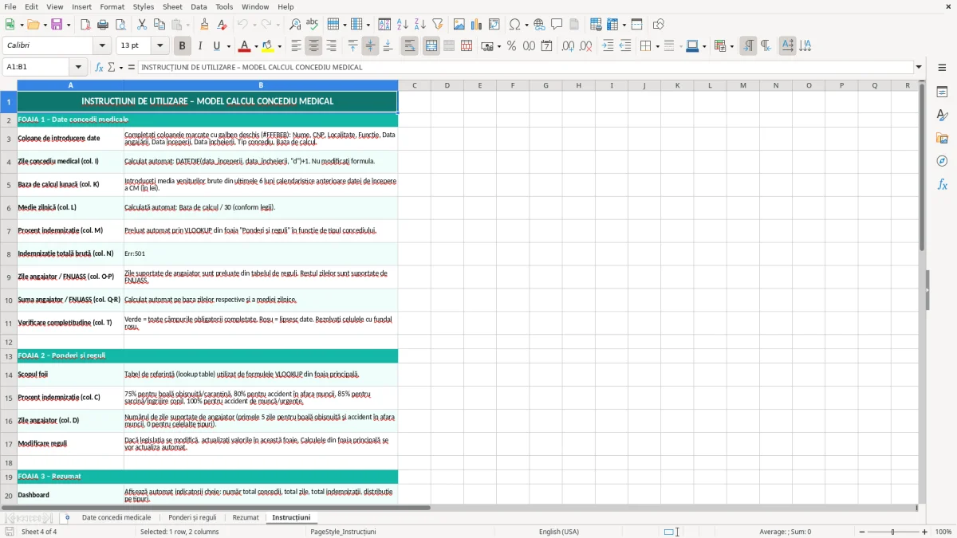
Task: Click the Add Decimal Place icon
Action: point(568,46)
